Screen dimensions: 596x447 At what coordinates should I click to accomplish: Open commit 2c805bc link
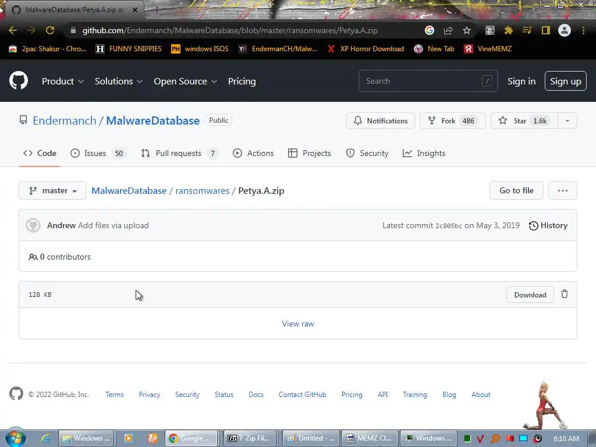coord(449,226)
